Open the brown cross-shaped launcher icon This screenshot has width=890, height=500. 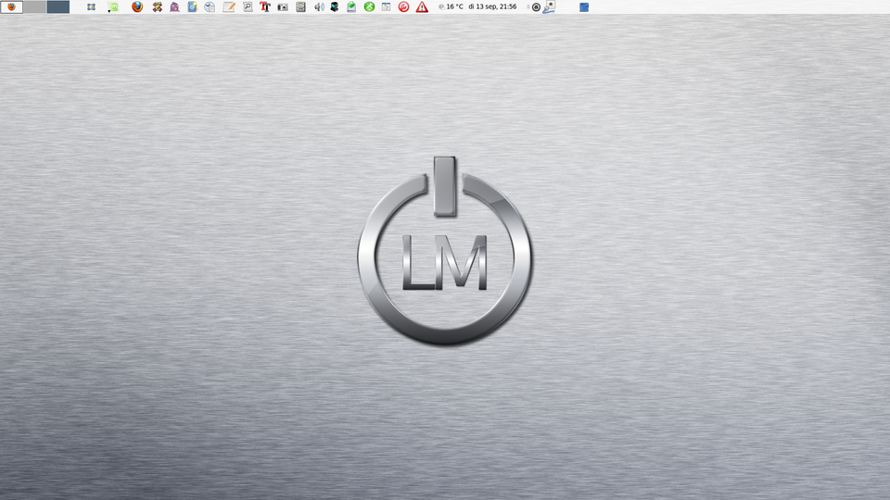[x=158, y=6]
